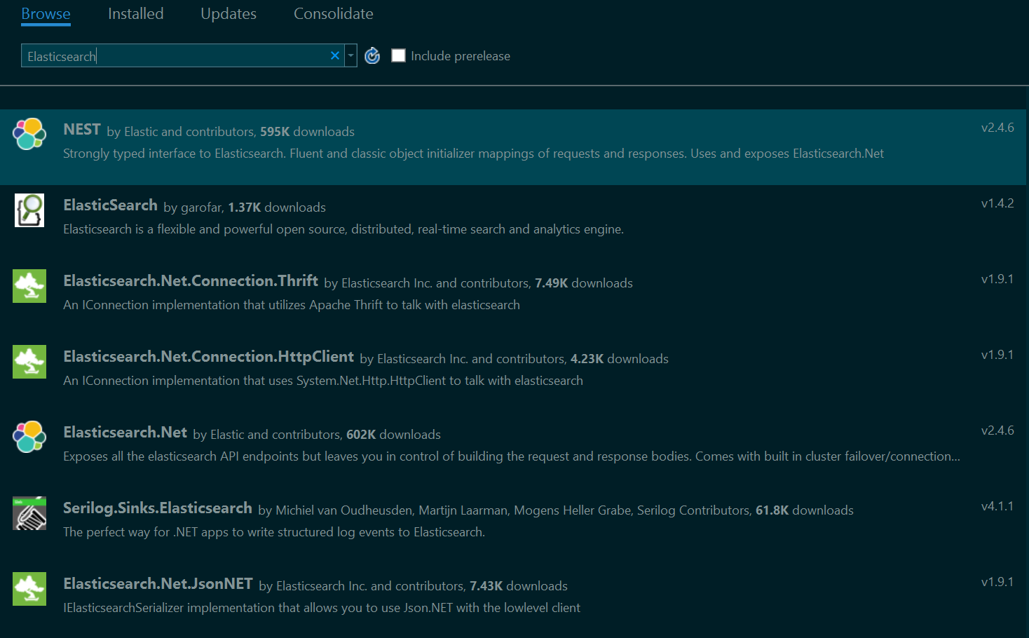Click the Elasticsearch.Net package icon
This screenshot has width=1029, height=638.
point(29,437)
